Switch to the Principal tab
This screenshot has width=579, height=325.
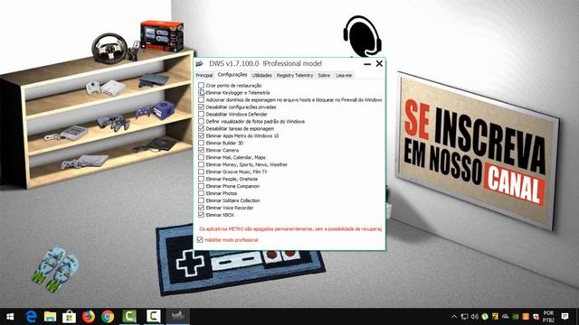coord(204,75)
